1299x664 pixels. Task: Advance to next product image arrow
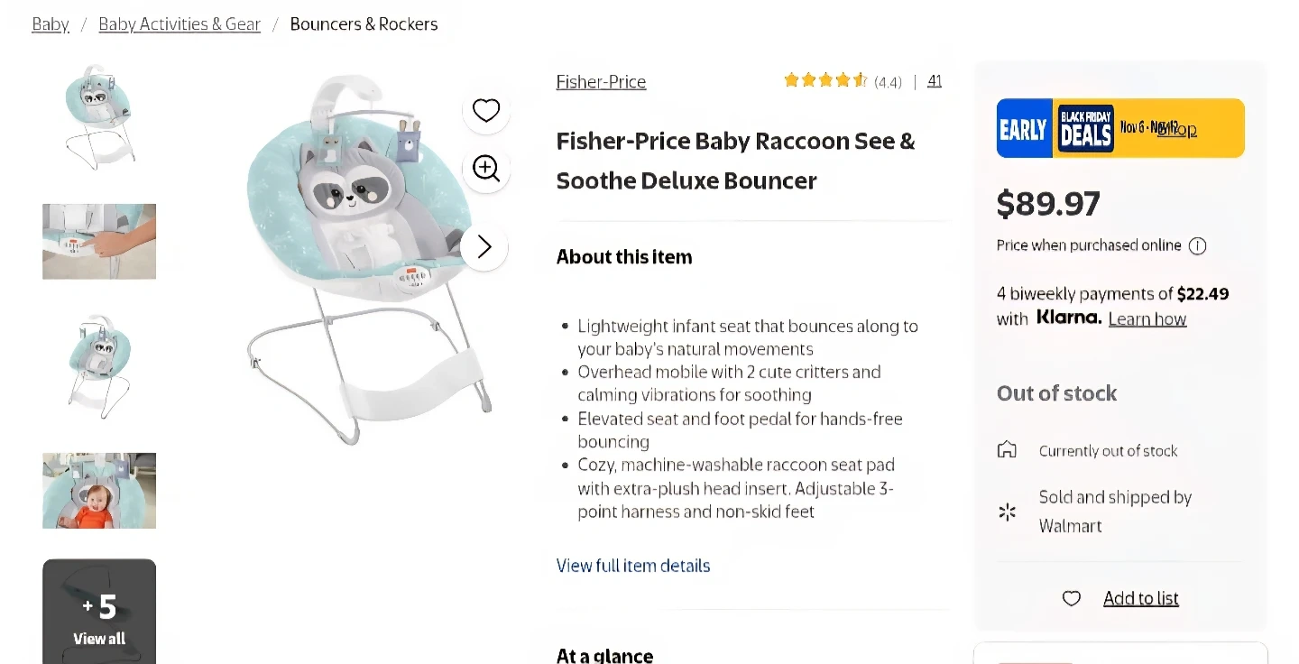(x=484, y=246)
